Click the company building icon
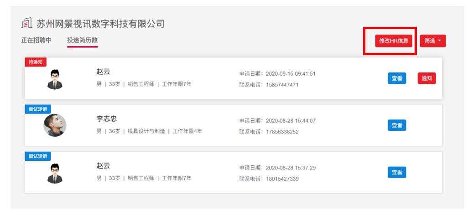Viewport: 473px width, 215px height. click(x=26, y=23)
